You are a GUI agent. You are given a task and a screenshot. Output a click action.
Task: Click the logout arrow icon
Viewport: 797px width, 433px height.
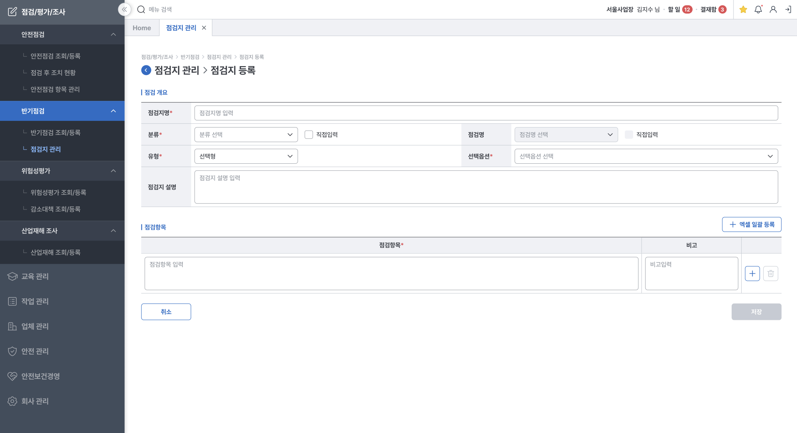(788, 10)
